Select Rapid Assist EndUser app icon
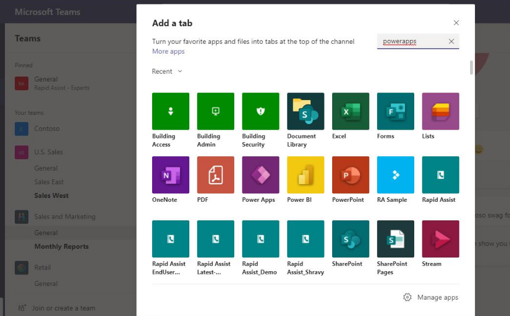Screen dimensions: 510x316 pyautogui.click(x=170, y=239)
